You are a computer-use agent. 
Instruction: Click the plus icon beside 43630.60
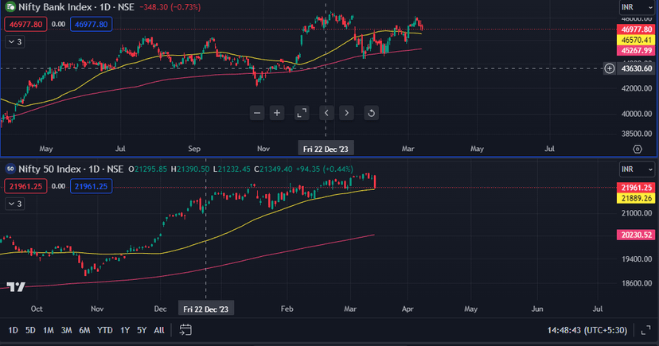click(x=610, y=68)
